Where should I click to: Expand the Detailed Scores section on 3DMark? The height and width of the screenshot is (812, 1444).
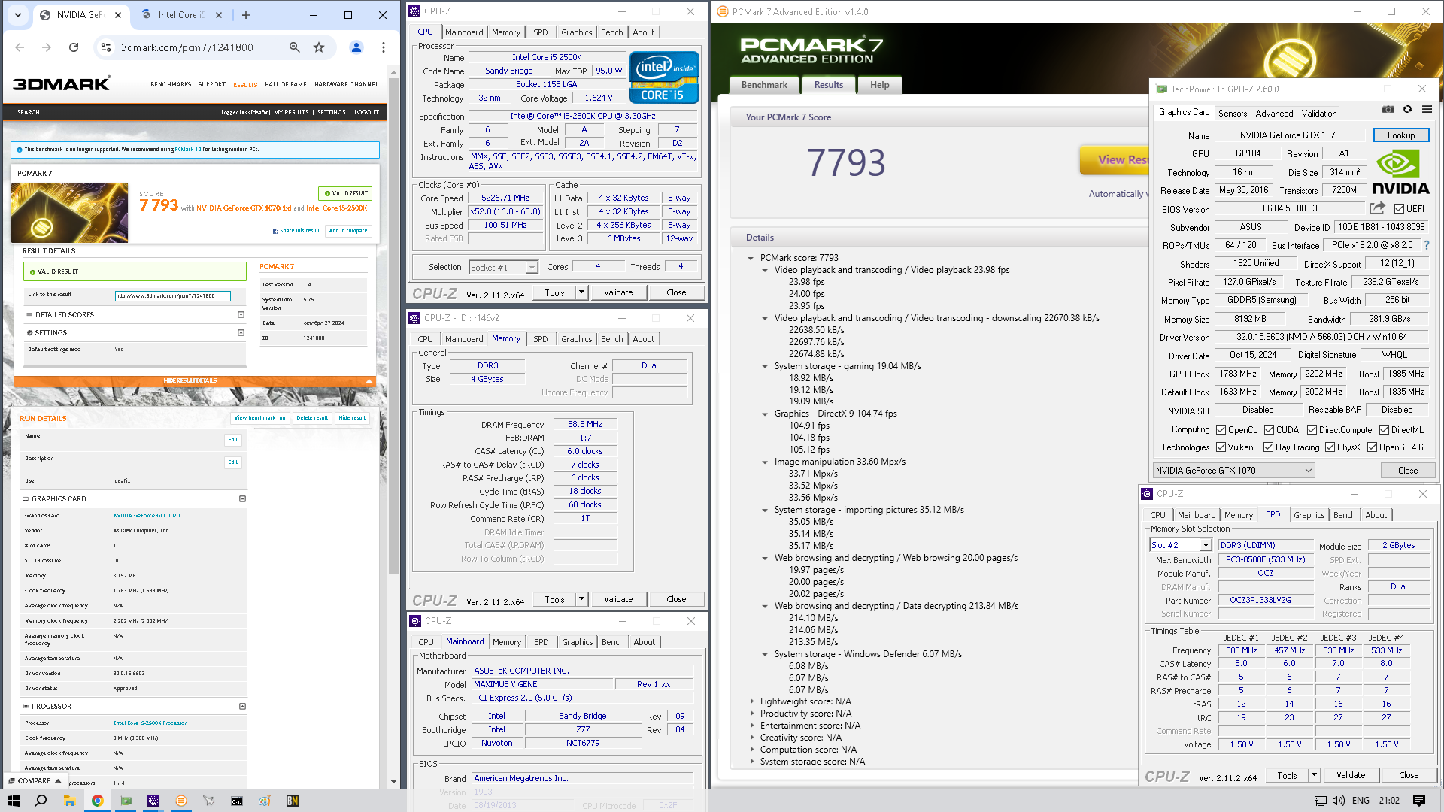pos(241,315)
